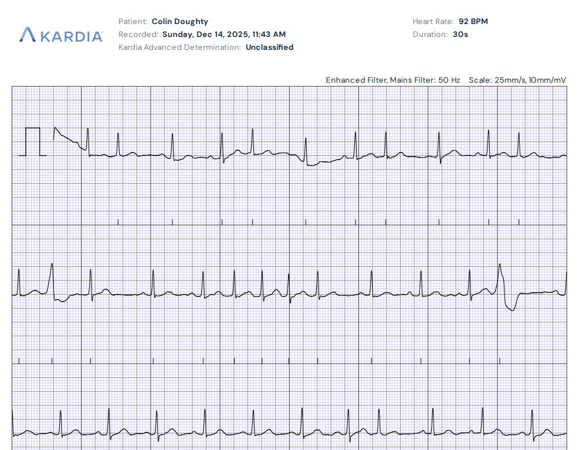
Task: Click the first ECG waveform strip
Action: point(287,153)
